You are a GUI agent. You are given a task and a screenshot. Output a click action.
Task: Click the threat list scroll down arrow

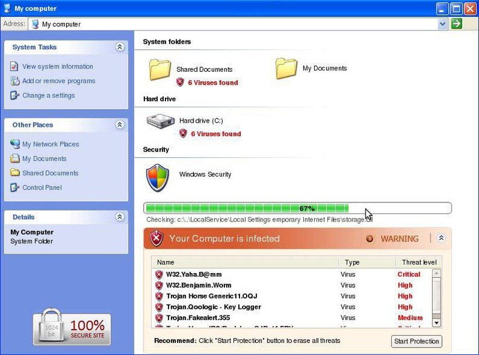[437, 323]
